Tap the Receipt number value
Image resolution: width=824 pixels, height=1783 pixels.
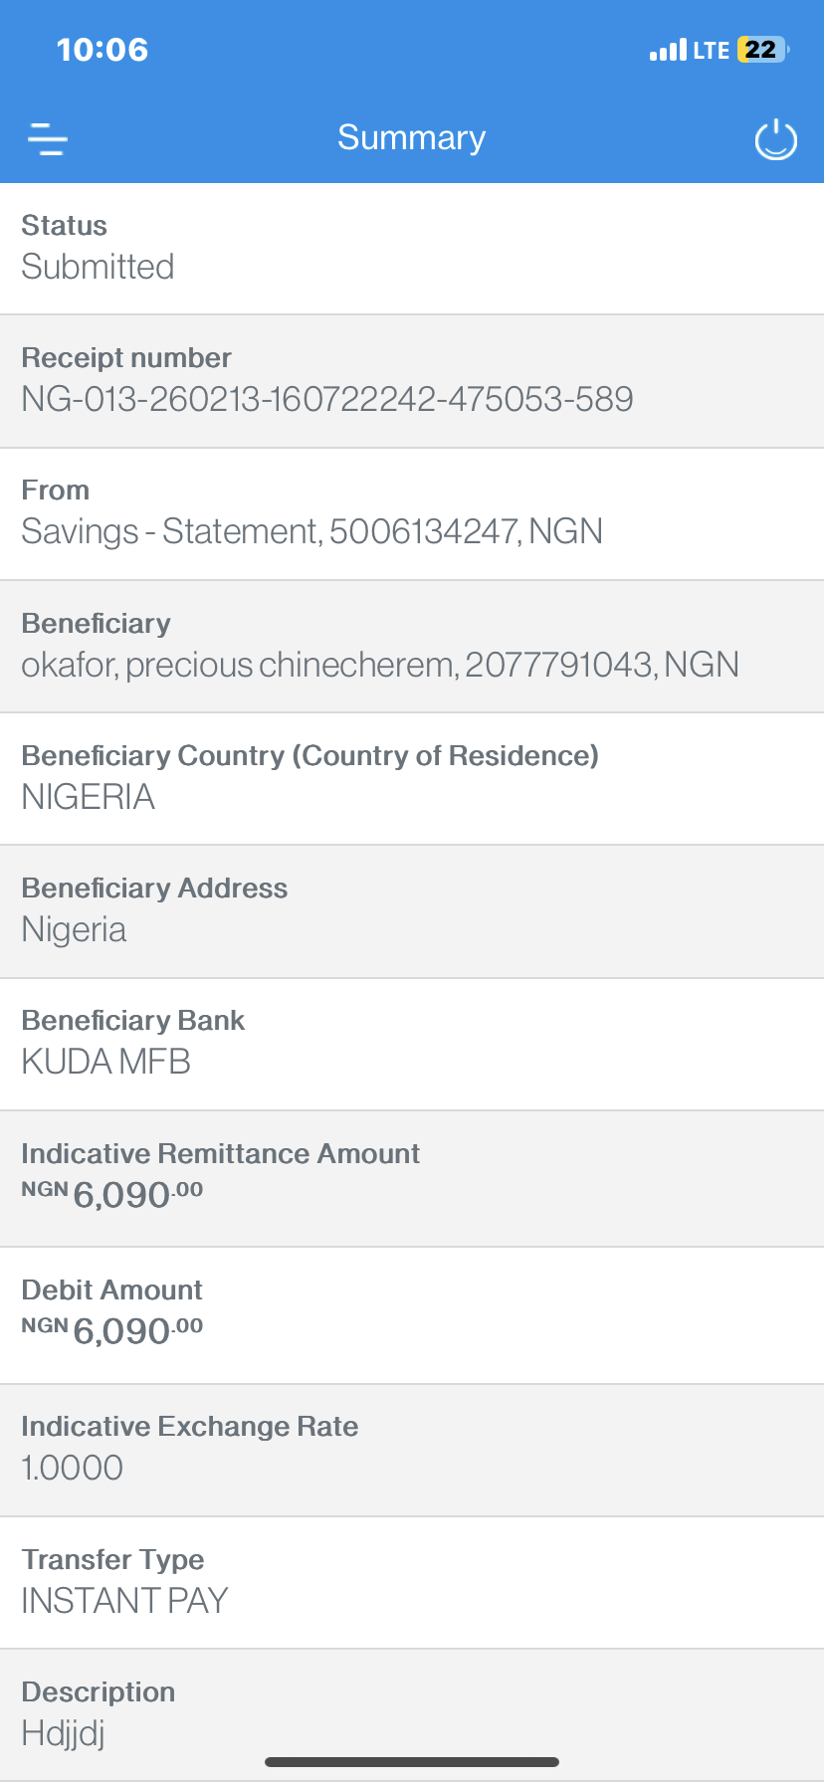(327, 399)
